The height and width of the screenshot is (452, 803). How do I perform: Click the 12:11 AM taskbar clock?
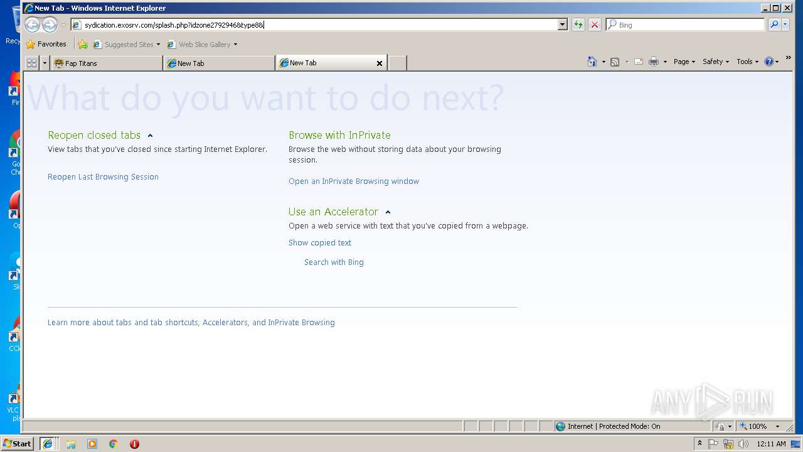(x=771, y=444)
